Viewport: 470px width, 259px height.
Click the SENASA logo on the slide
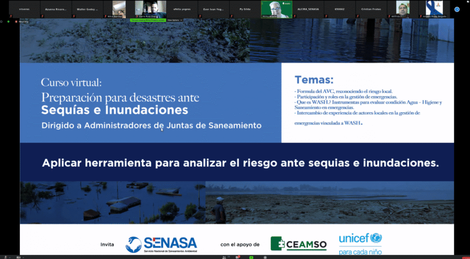161,244
